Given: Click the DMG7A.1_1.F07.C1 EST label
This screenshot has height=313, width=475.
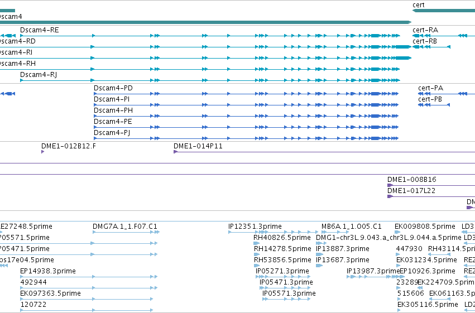Looking at the screenshot, I should (125, 227).
